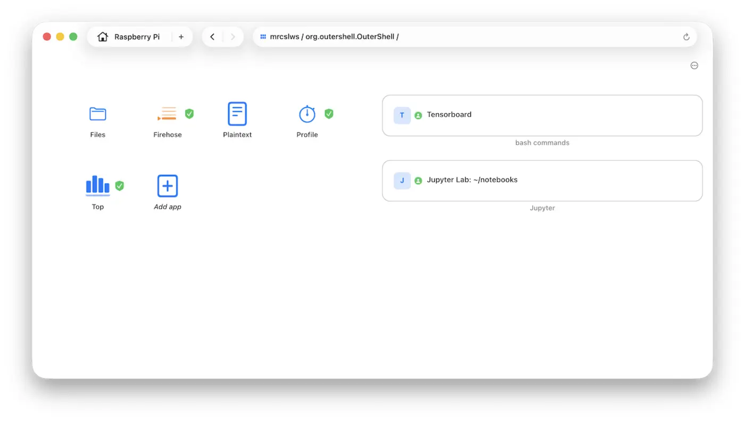Click the apps grid icon in address bar

click(x=263, y=37)
